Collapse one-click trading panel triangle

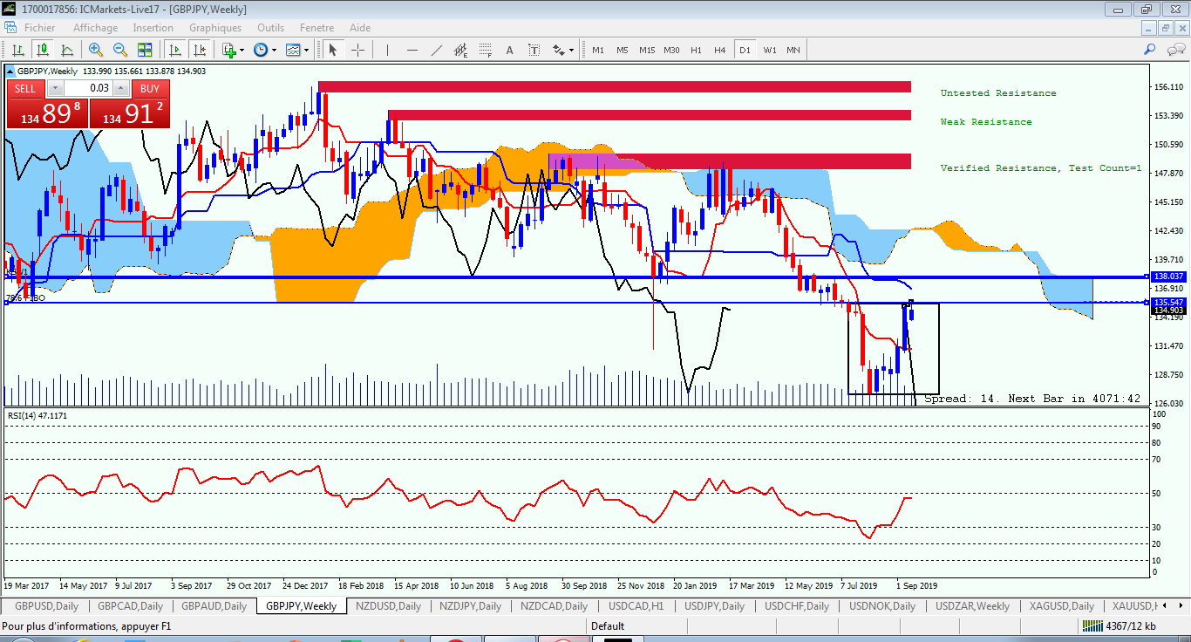[x=10, y=71]
